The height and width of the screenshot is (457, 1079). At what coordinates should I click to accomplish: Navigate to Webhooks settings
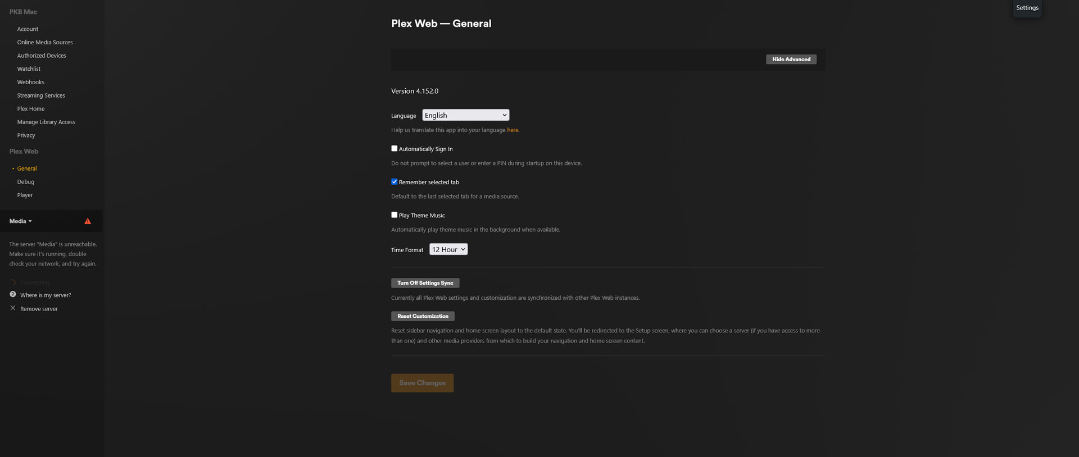click(30, 82)
